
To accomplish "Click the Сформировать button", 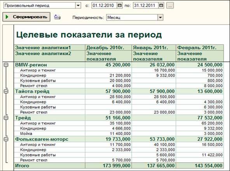I will (26, 17).
